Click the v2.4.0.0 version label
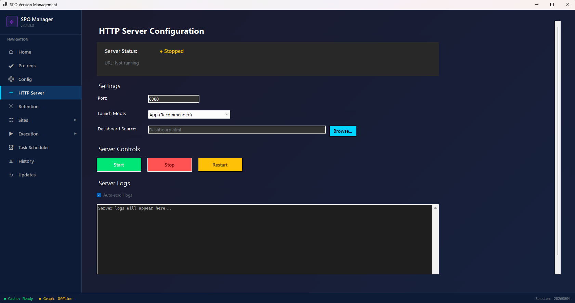The width and height of the screenshot is (575, 303). [x=27, y=26]
